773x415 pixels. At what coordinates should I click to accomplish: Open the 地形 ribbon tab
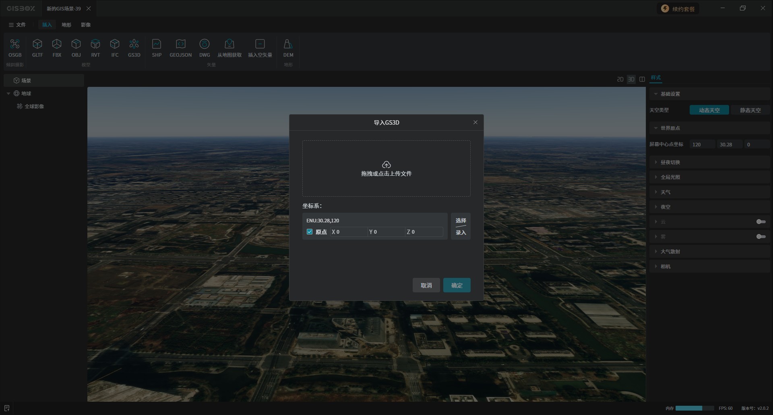[x=66, y=25]
